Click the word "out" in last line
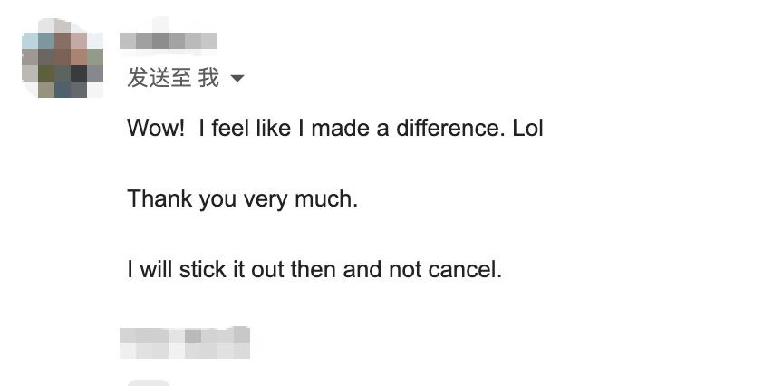The image size is (763, 386). point(267,269)
